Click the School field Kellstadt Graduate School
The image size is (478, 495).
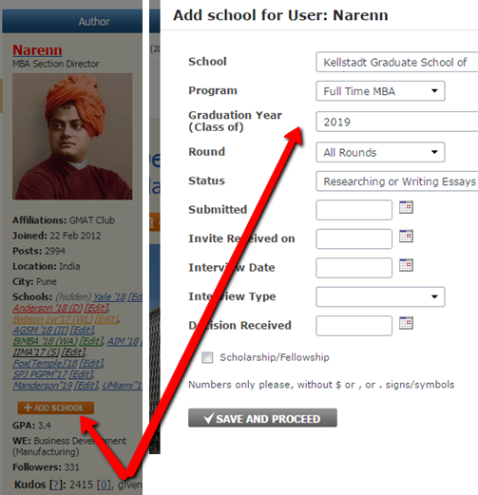[x=397, y=62]
